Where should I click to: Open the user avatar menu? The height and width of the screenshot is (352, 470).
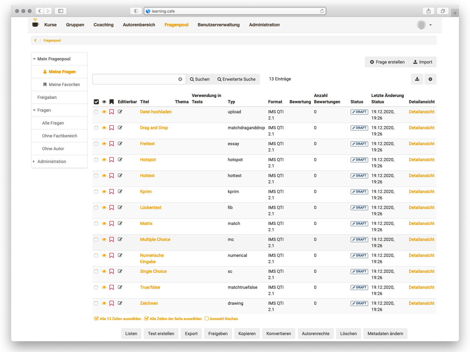point(424,25)
